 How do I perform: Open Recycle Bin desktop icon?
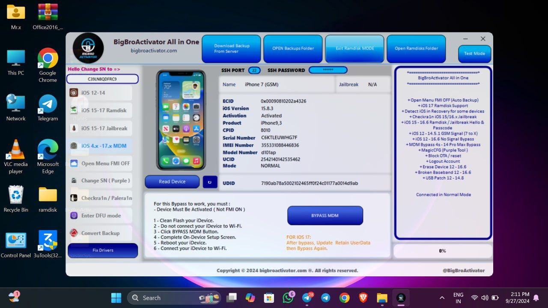(16, 199)
